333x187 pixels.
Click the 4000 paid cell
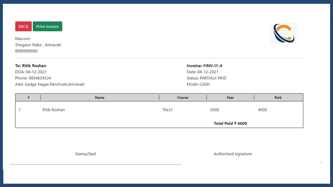tap(263, 110)
